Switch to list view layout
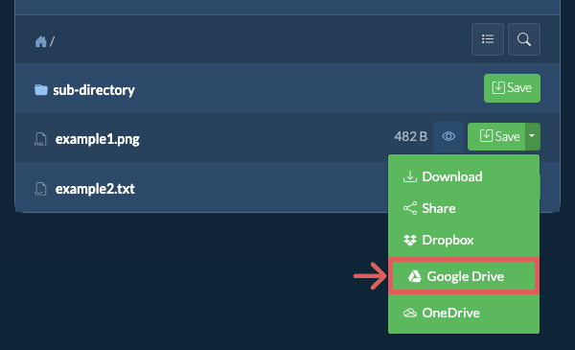 coord(488,39)
